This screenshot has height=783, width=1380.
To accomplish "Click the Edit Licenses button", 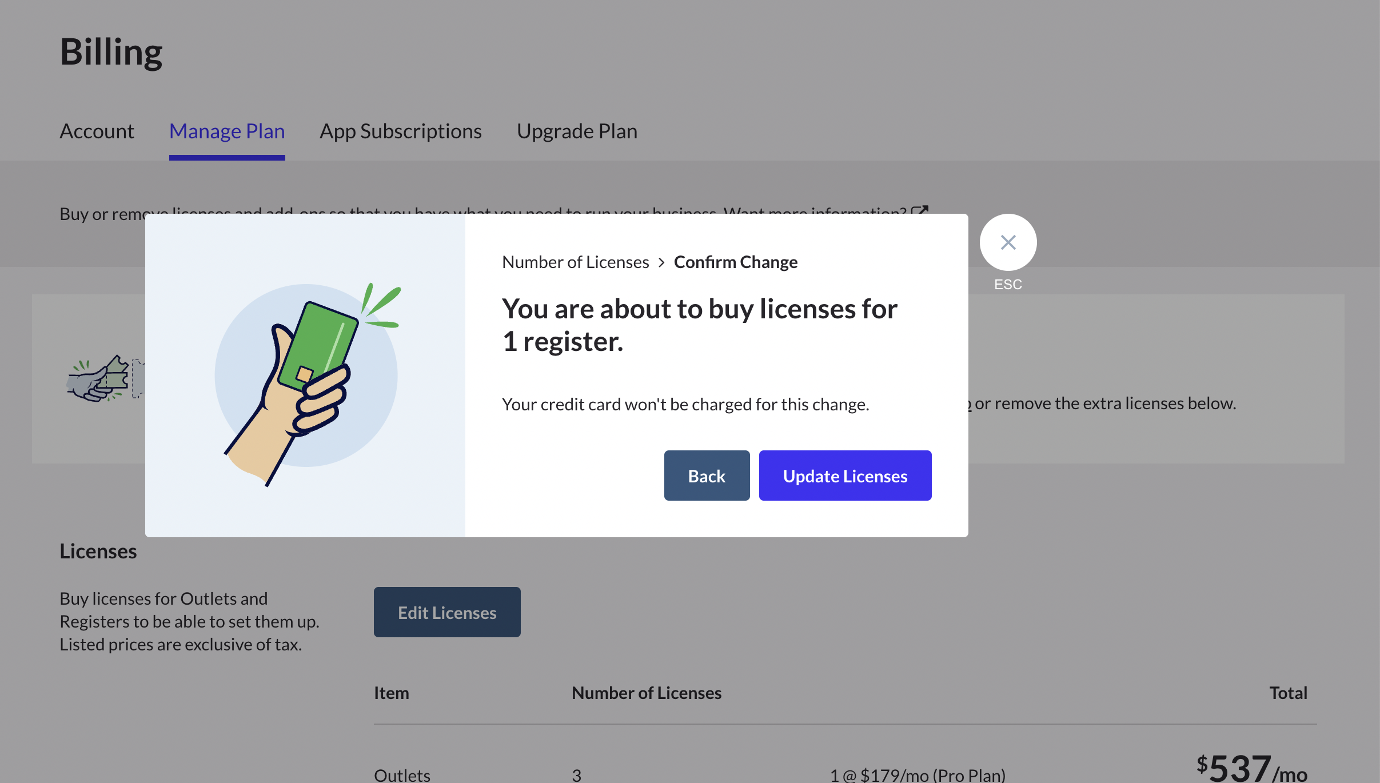I will pyautogui.click(x=447, y=612).
